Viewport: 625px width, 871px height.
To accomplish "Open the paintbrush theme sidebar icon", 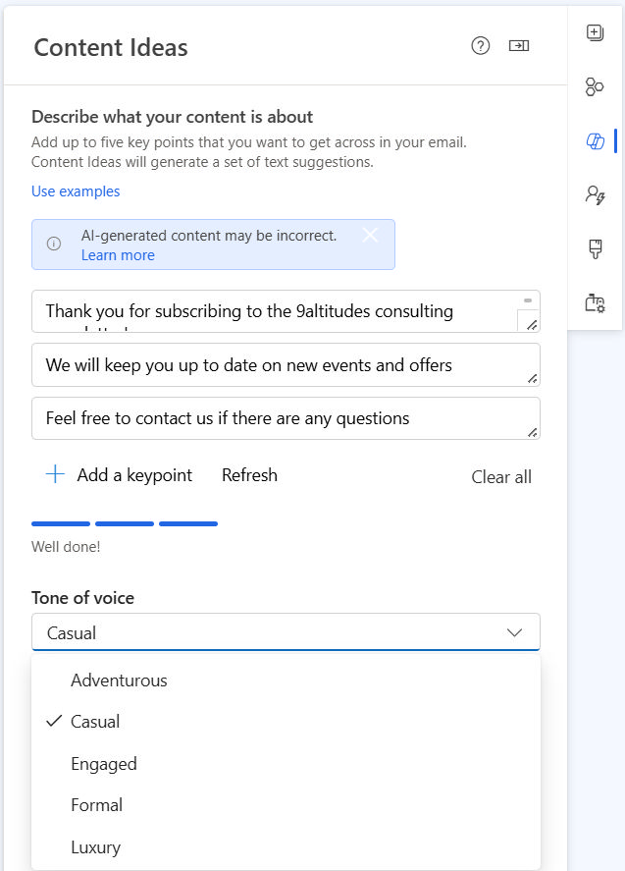I will pyautogui.click(x=595, y=249).
